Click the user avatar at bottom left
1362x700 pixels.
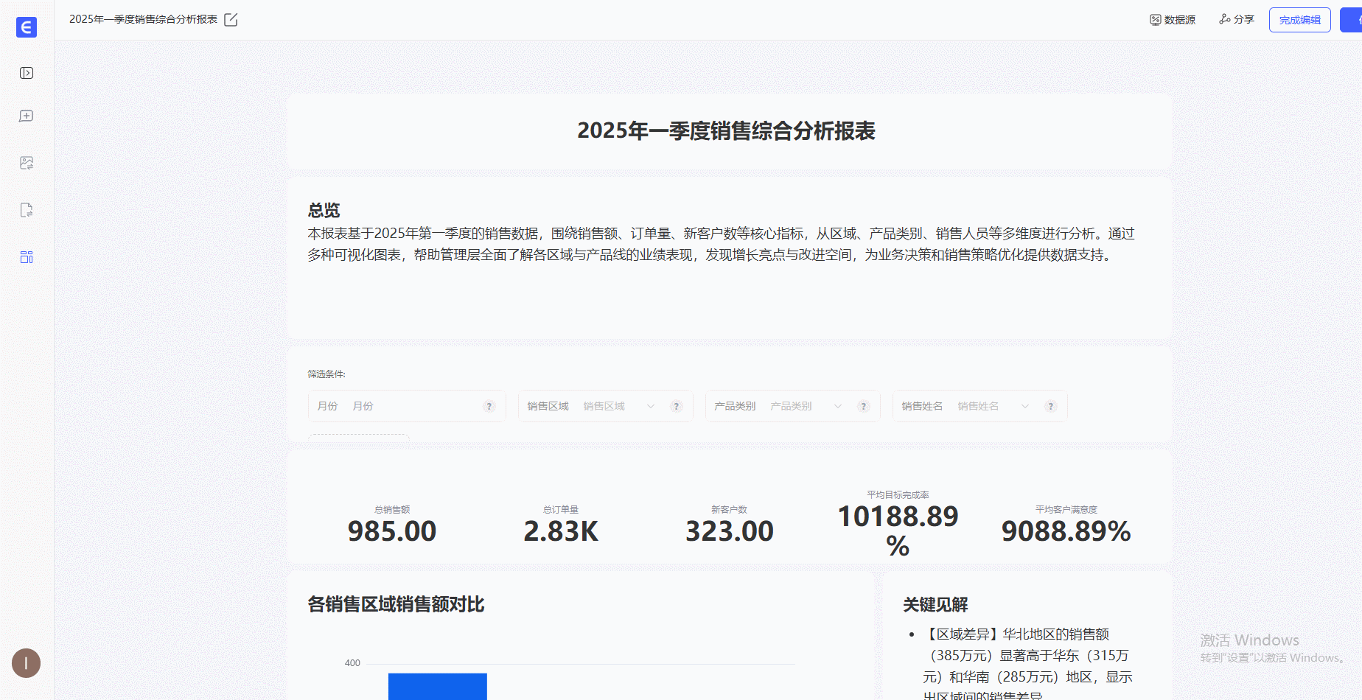pyautogui.click(x=27, y=663)
